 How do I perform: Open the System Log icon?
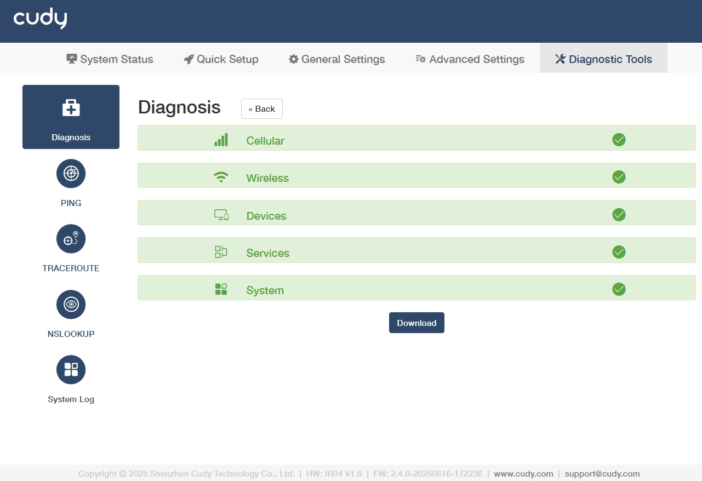71,370
